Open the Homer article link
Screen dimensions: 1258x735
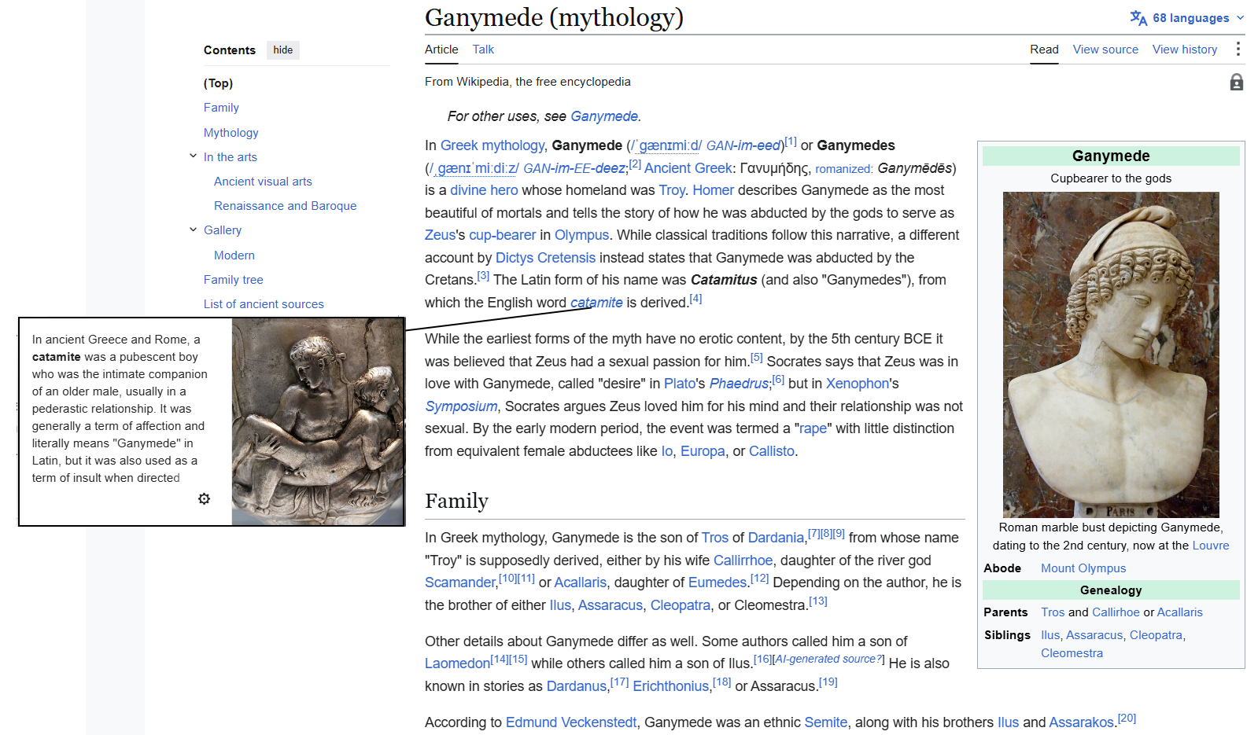coord(713,190)
